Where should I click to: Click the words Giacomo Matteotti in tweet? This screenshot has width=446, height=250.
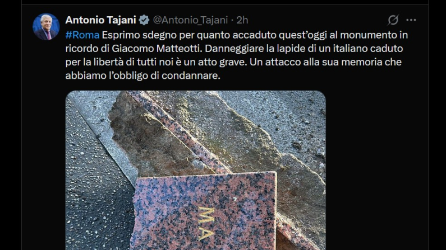pos(155,49)
